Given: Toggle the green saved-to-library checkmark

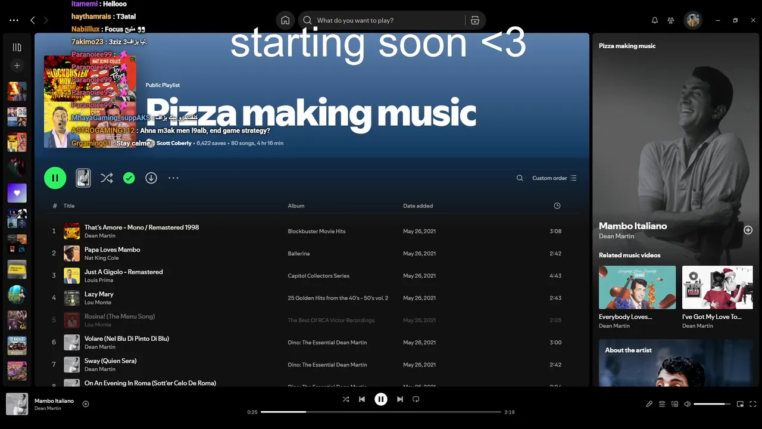Looking at the screenshot, I should [x=129, y=178].
